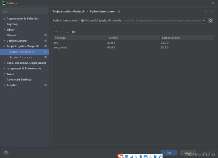Viewport: 218px width, 158px height.
Task: Open the Keymap settings page
Action: pyautogui.click(x=12, y=24)
